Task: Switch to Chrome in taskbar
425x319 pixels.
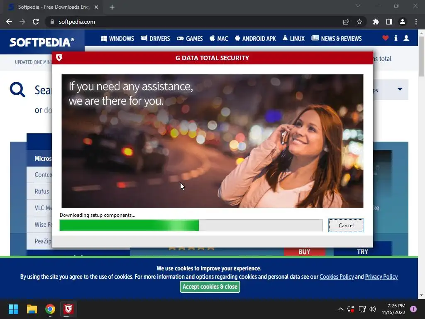Action: (x=50, y=309)
